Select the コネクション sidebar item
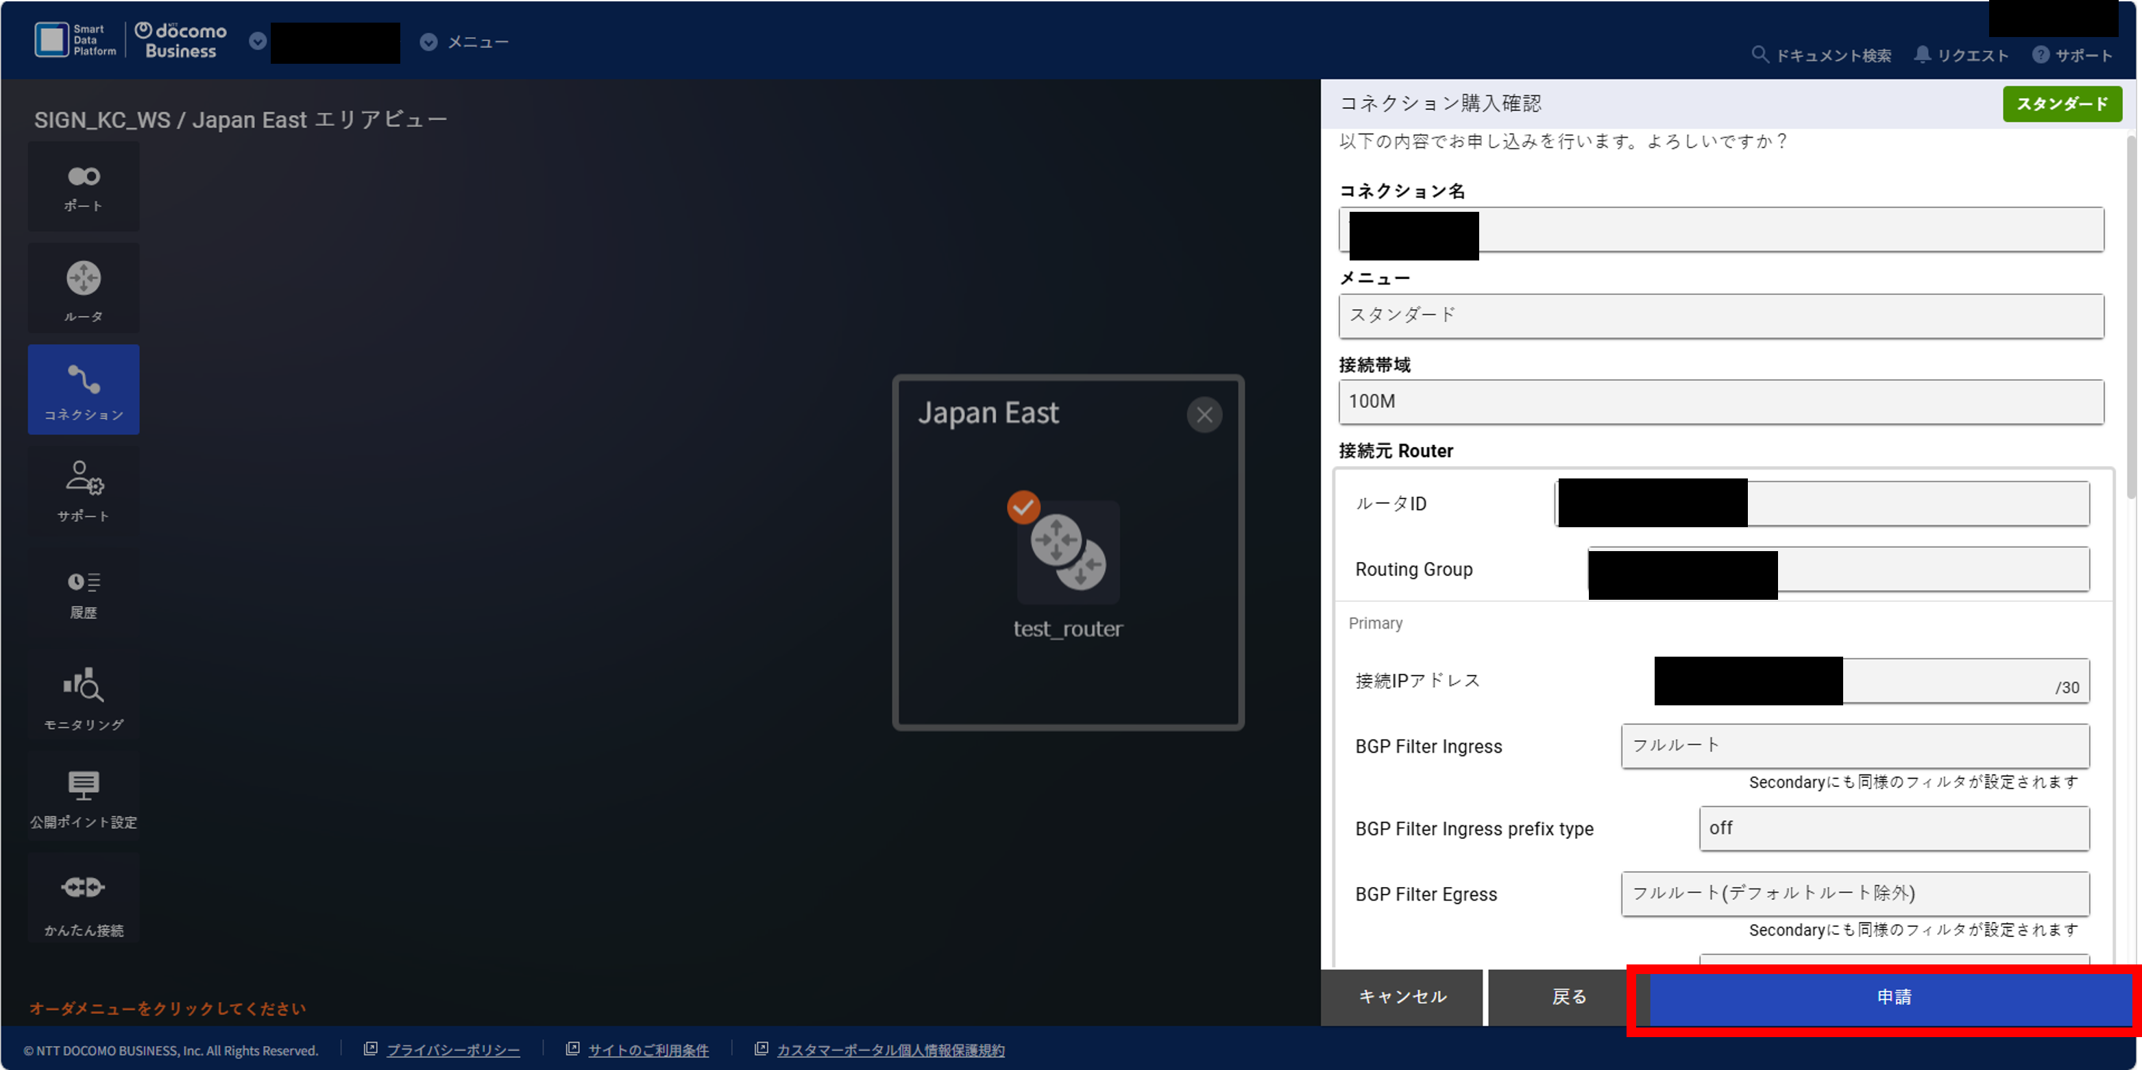The width and height of the screenshot is (2142, 1070). [83, 390]
